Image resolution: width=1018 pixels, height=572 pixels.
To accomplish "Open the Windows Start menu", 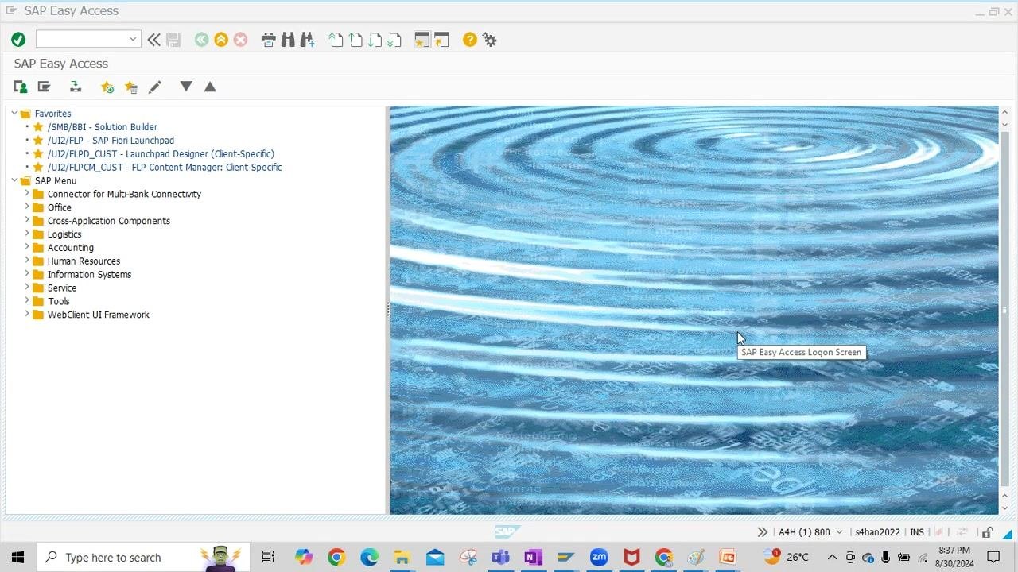I will tap(17, 557).
